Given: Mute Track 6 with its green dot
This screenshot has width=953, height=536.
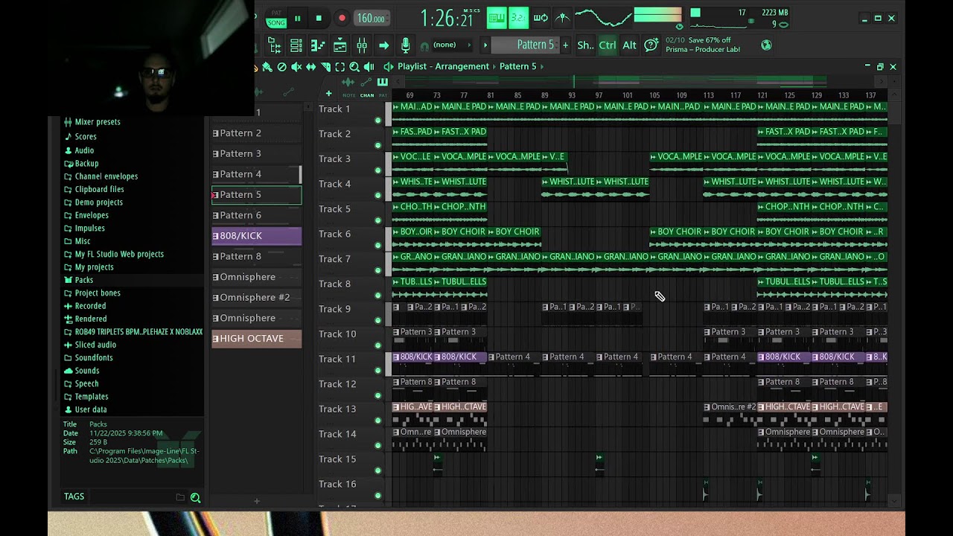Looking at the screenshot, I should pos(377,245).
